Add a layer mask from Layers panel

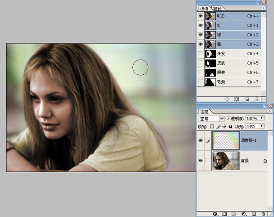coord(224,214)
